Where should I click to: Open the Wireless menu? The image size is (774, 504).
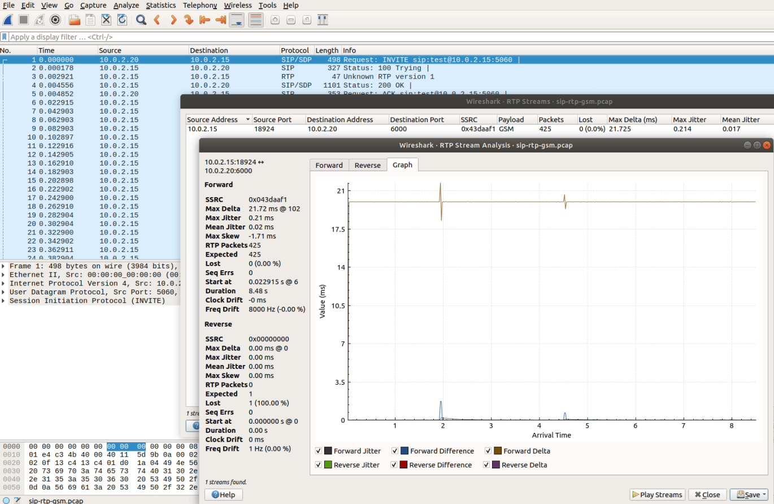pos(238,5)
